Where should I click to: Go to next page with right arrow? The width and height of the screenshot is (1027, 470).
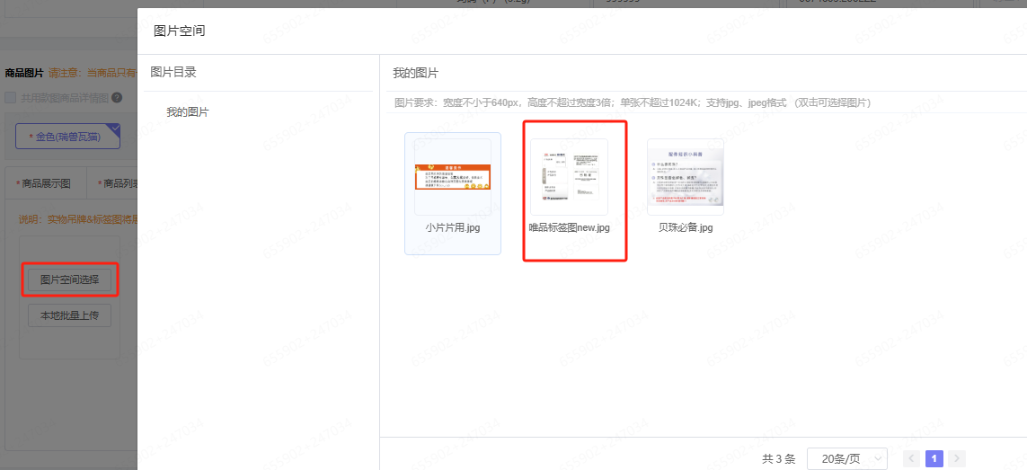pos(957,458)
